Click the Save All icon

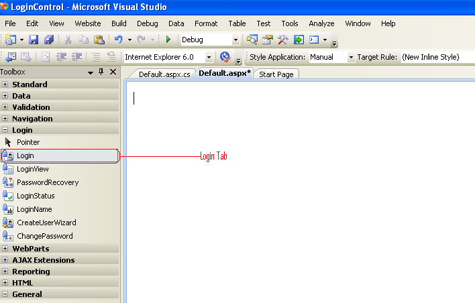pyautogui.click(x=49, y=40)
